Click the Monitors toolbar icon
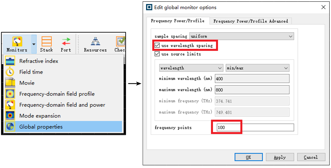Screen dimensions: 331x168 click(17, 42)
